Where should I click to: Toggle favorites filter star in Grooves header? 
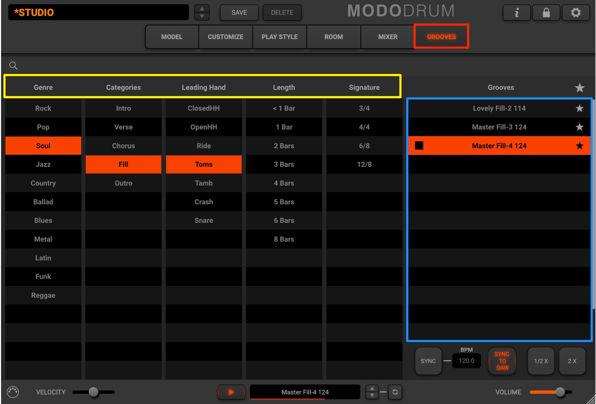coord(580,87)
